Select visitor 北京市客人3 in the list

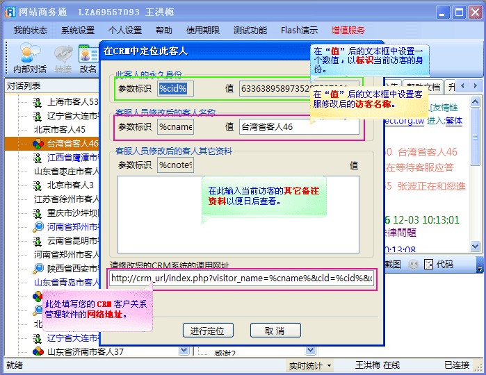click(70, 185)
